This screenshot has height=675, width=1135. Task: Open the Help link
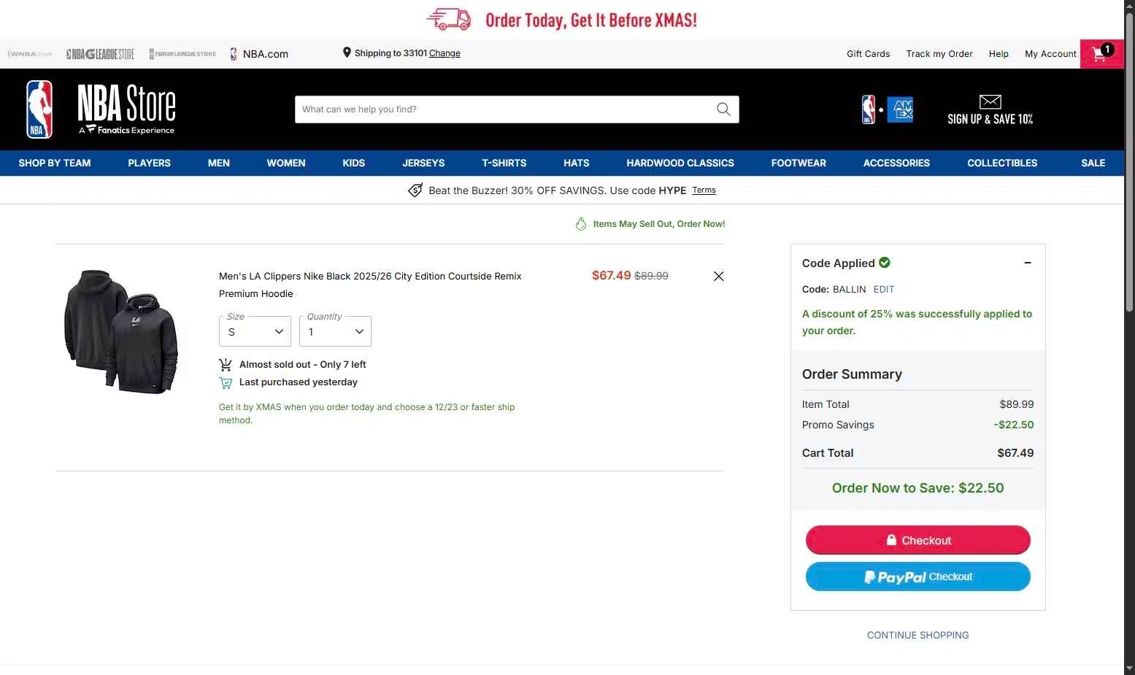[x=999, y=54]
